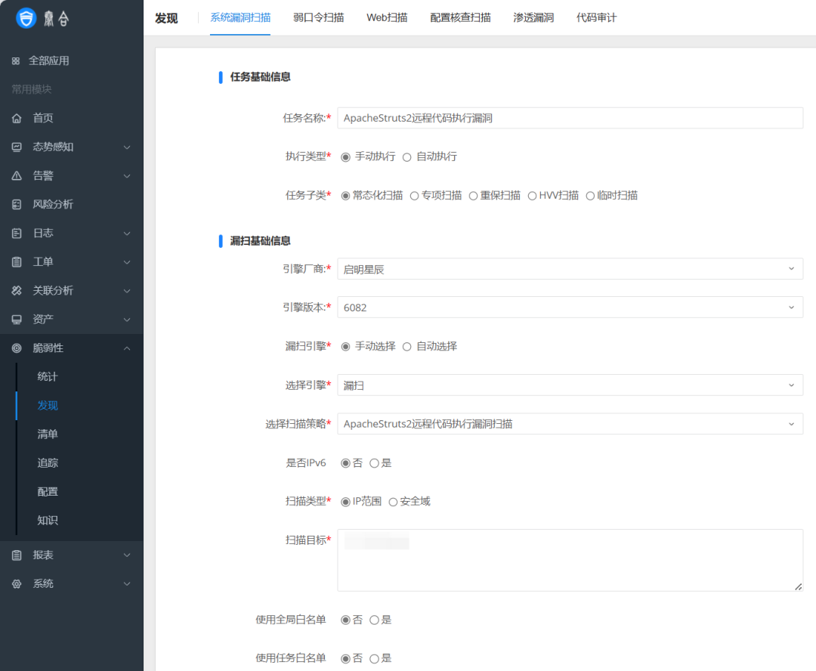Click the 风险分析 sidebar icon

[17, 204]
